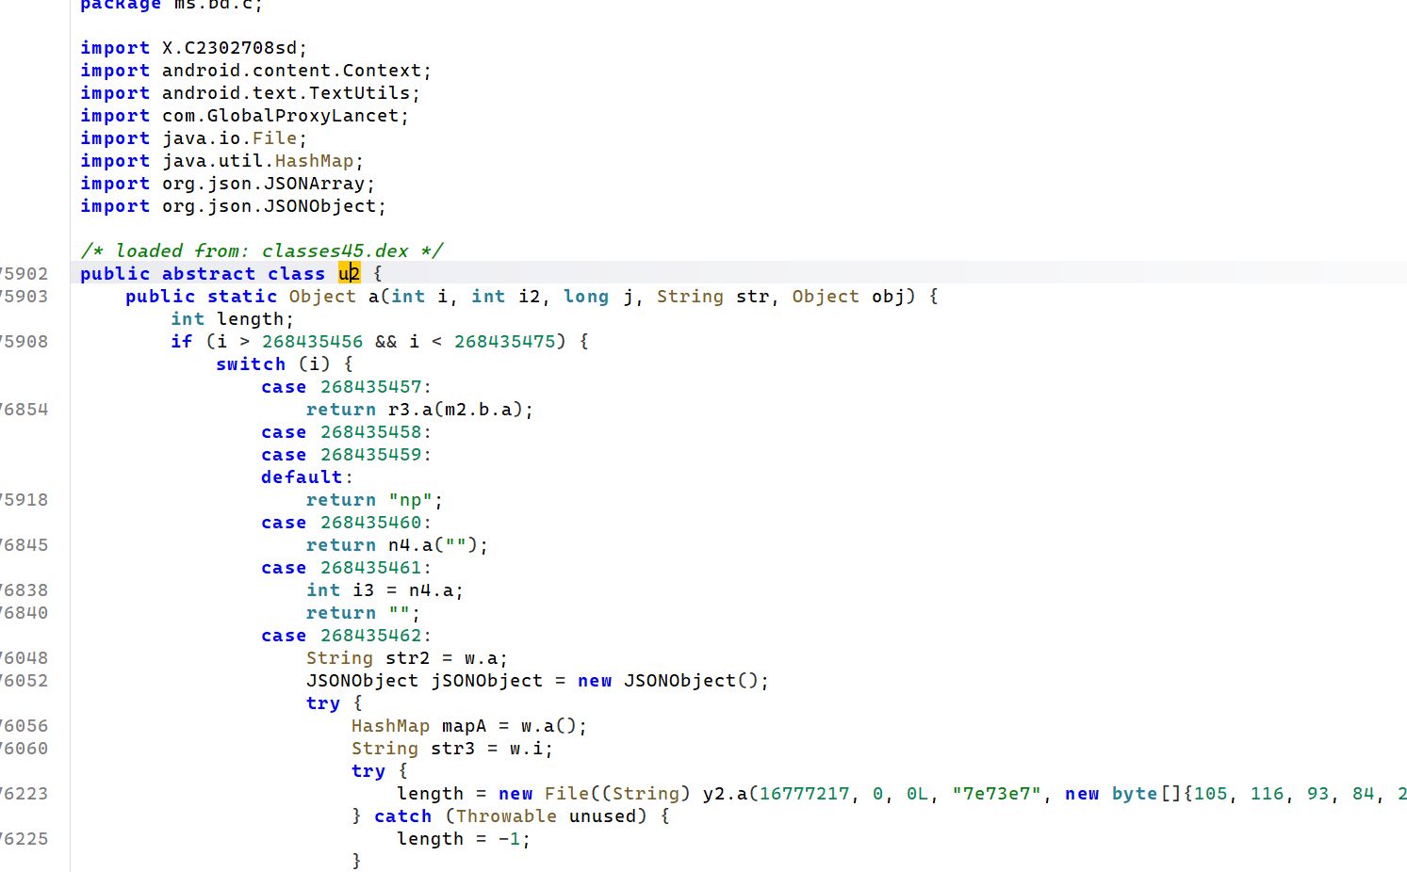Image resolution: width=1407 pixels, height=872 pixels.
Task: Click the "7e73e7" string literal
Action: (996, 794)
